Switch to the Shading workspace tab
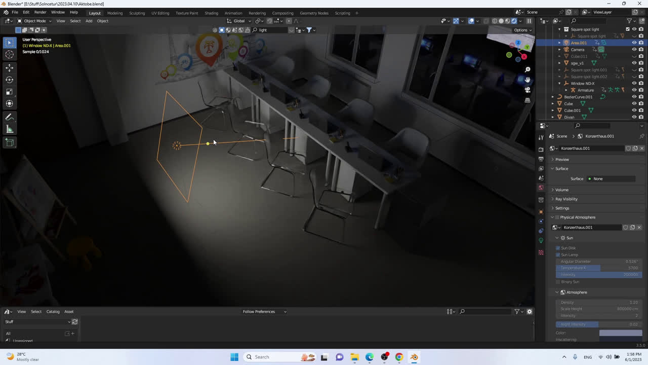The width and height of the screenshot is (648, 365). (x=211, y=13)
